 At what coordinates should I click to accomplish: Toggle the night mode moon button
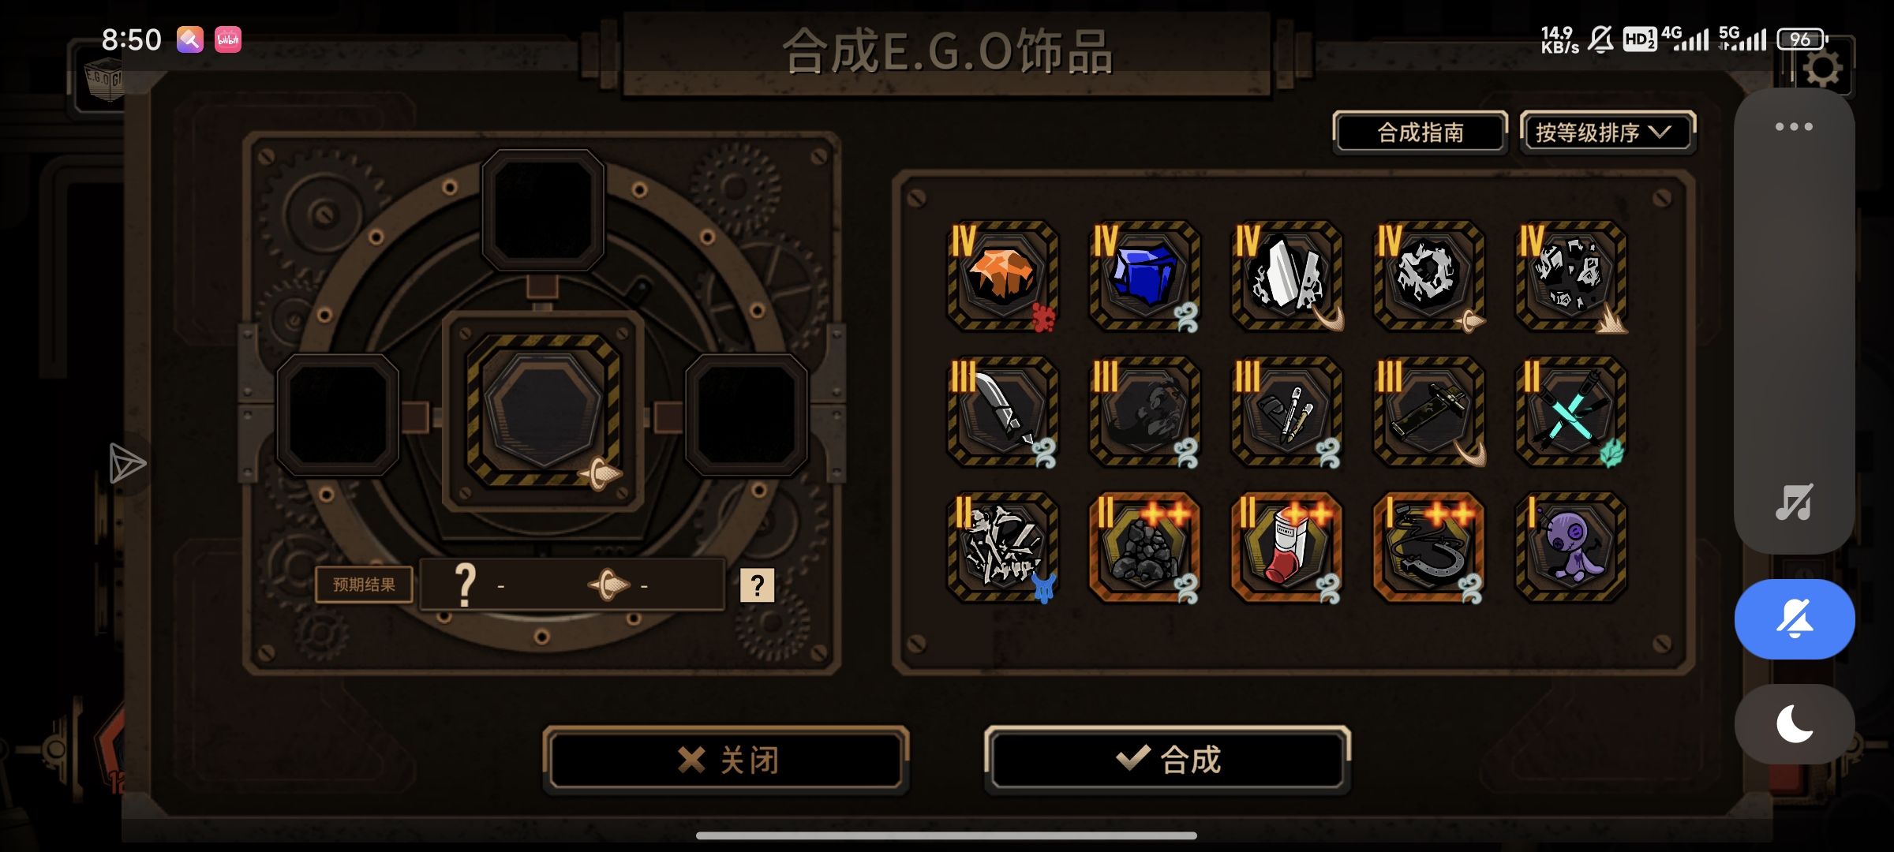pos(1795,723)
